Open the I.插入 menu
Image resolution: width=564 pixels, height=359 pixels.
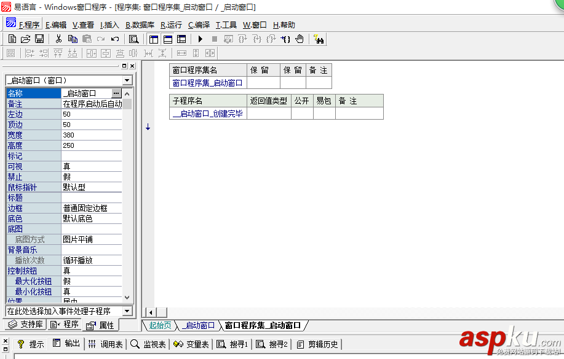tap(109, 25)
